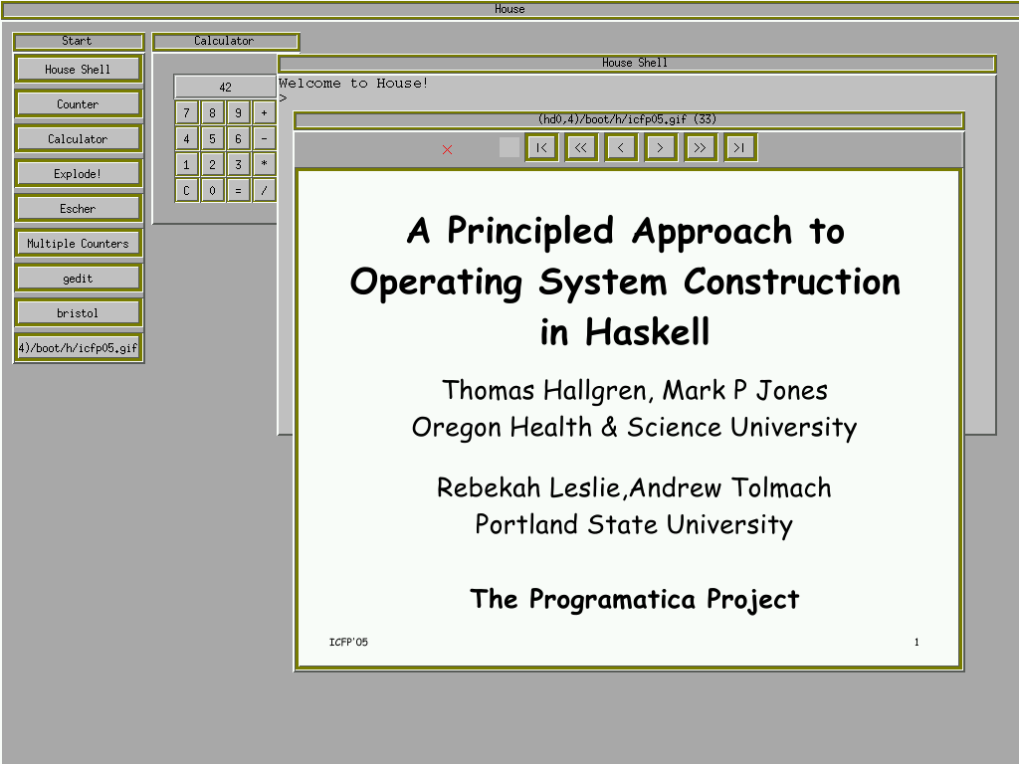
Task: Open Multiple Counters from Start panel
Action: tap(78, 244)
